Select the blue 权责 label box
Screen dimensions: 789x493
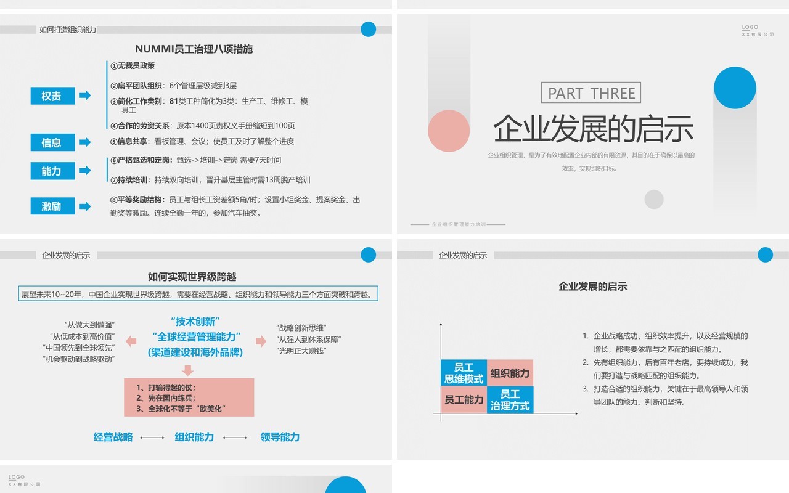(52, 96)
